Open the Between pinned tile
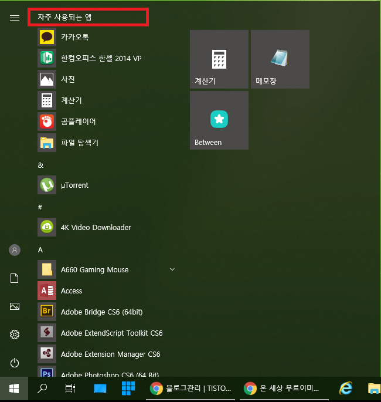Viewport: 381px width, 402px height. click(x=219, y=120)
